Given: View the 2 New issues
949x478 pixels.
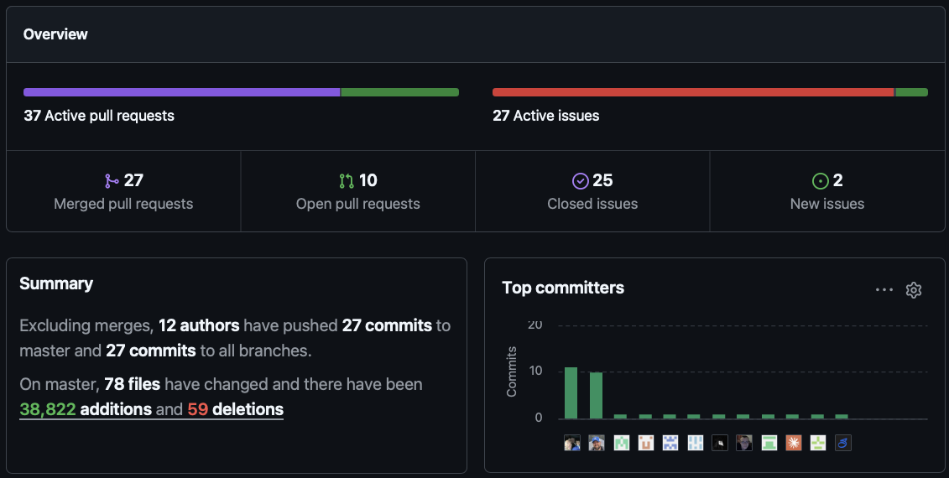Looking at the screenshot, I should tap(827, 191).
